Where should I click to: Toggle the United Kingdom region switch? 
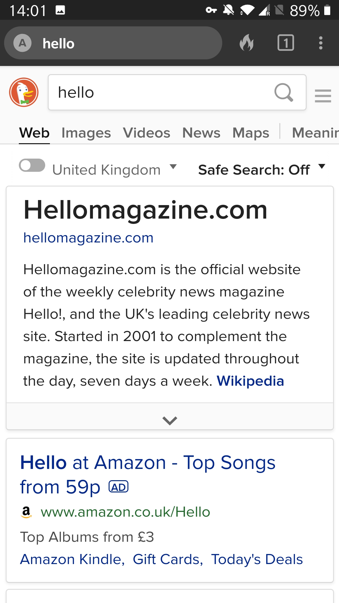(32, 166)
